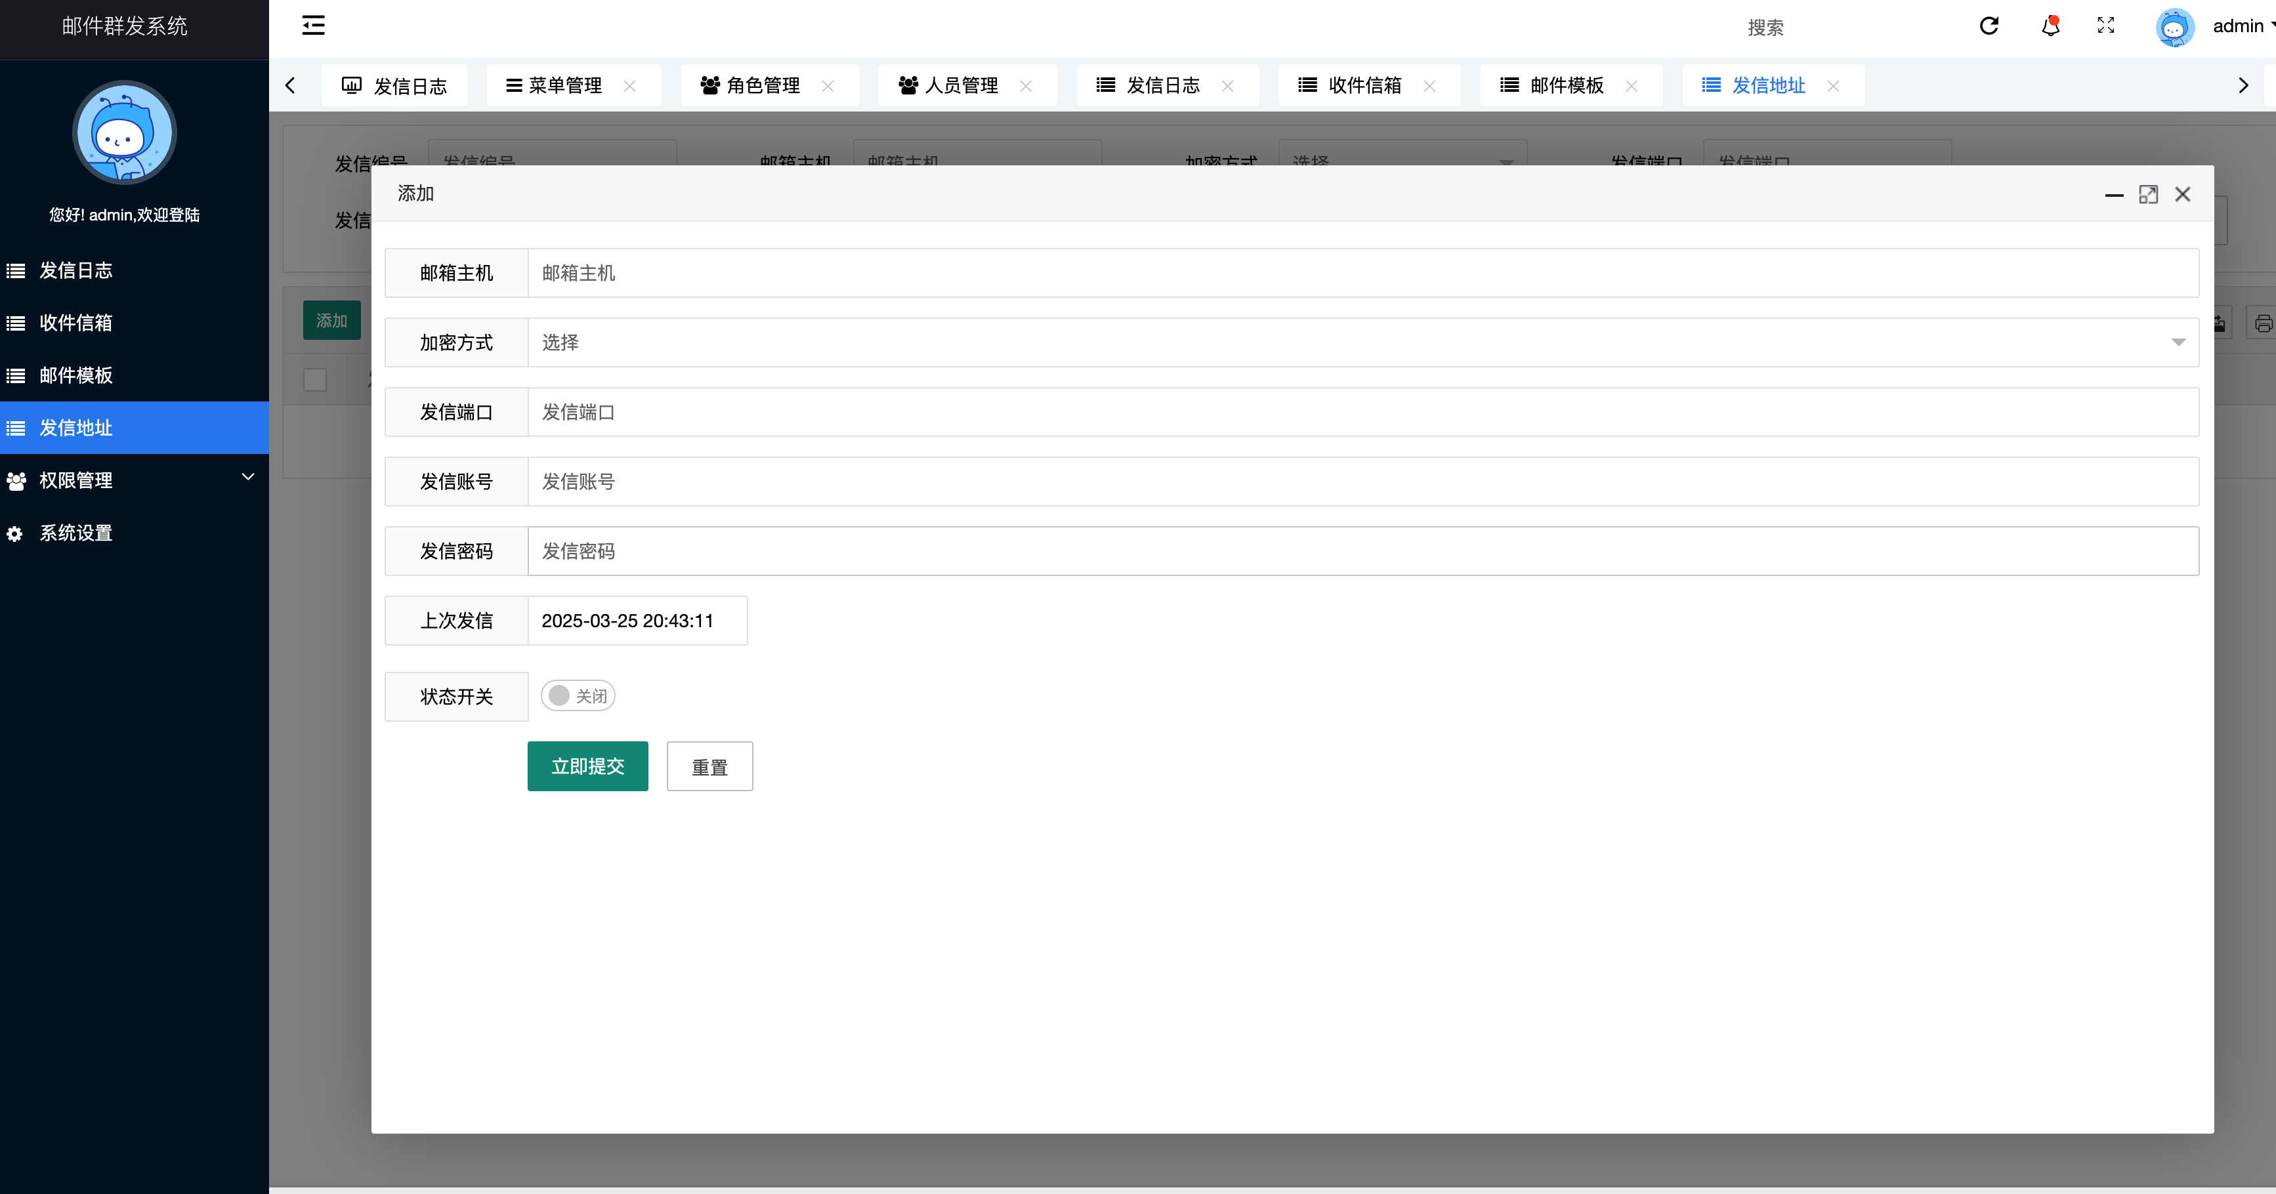Open the 上次发信 date-time picker
The image size is (2276, 1194).
637,621
